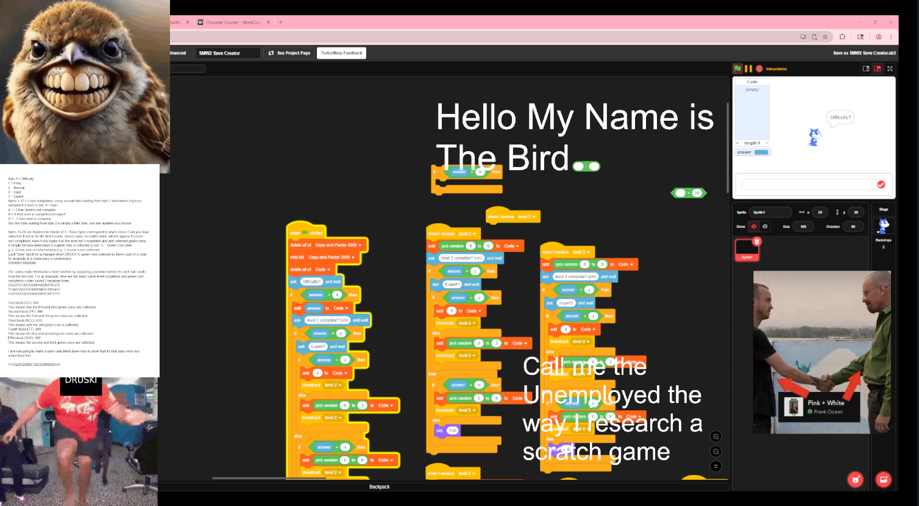Show the sprite using the eye icon
919x506 pixels.
tap(754, 227)
